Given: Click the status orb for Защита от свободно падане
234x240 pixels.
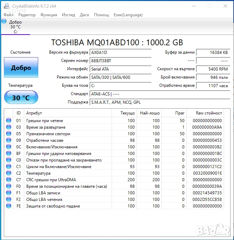Looking at the screenshot, I should [x=9, y=206].
